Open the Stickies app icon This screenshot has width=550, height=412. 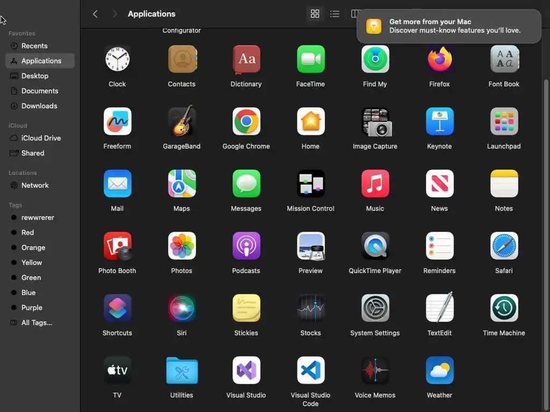(246, 308)
